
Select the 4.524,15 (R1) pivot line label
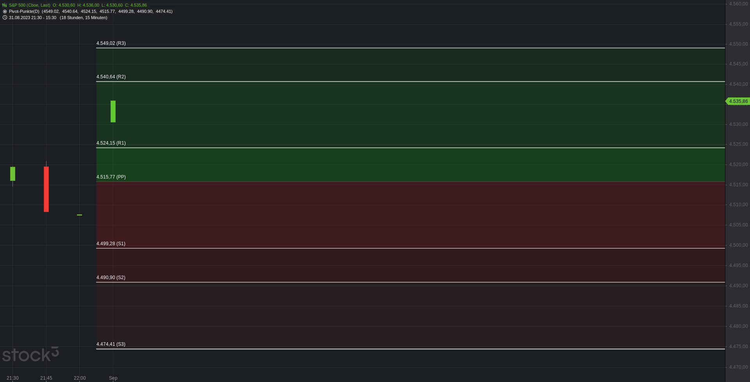[111, 143]
